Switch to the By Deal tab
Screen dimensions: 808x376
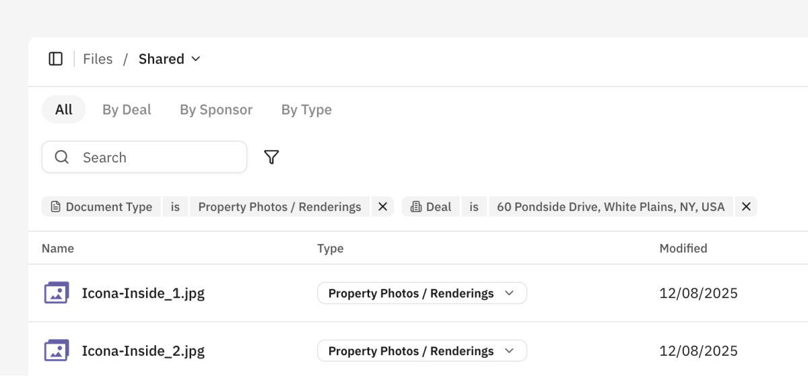127,110
